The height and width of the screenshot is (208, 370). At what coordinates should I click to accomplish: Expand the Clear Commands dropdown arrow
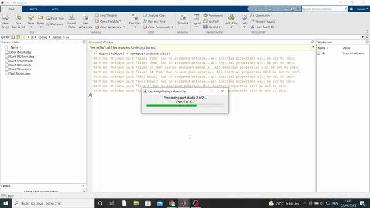[x=172, y=27]
